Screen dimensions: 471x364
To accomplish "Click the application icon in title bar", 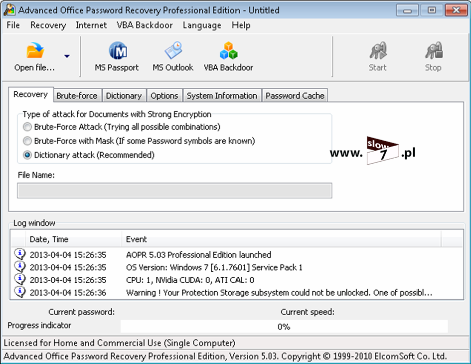I will point(9,9).
